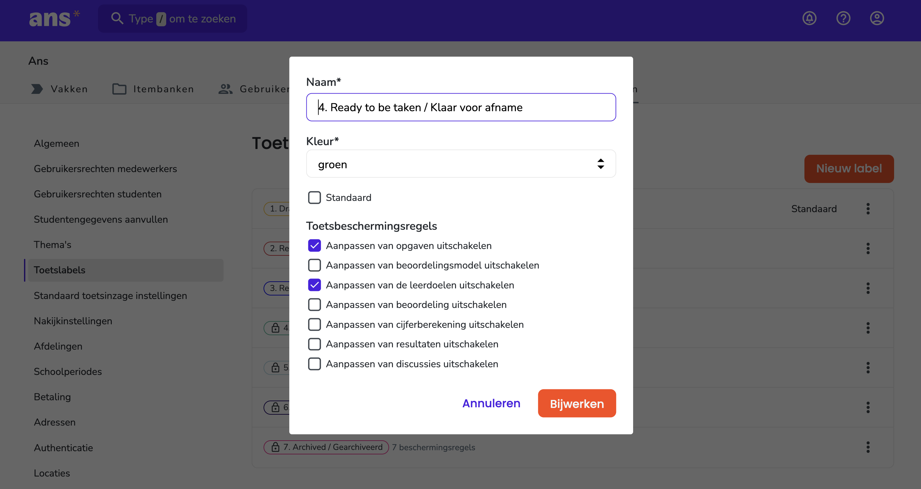Viewport: 921px width, 489px height.
Task: Uncheck Aanpassen van de leerdoelen uitschakelen
Action: (314, 285)
